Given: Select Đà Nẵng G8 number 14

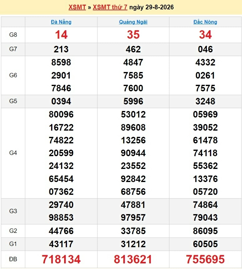Looking at the screenshot, I should [x=61, y=35].
